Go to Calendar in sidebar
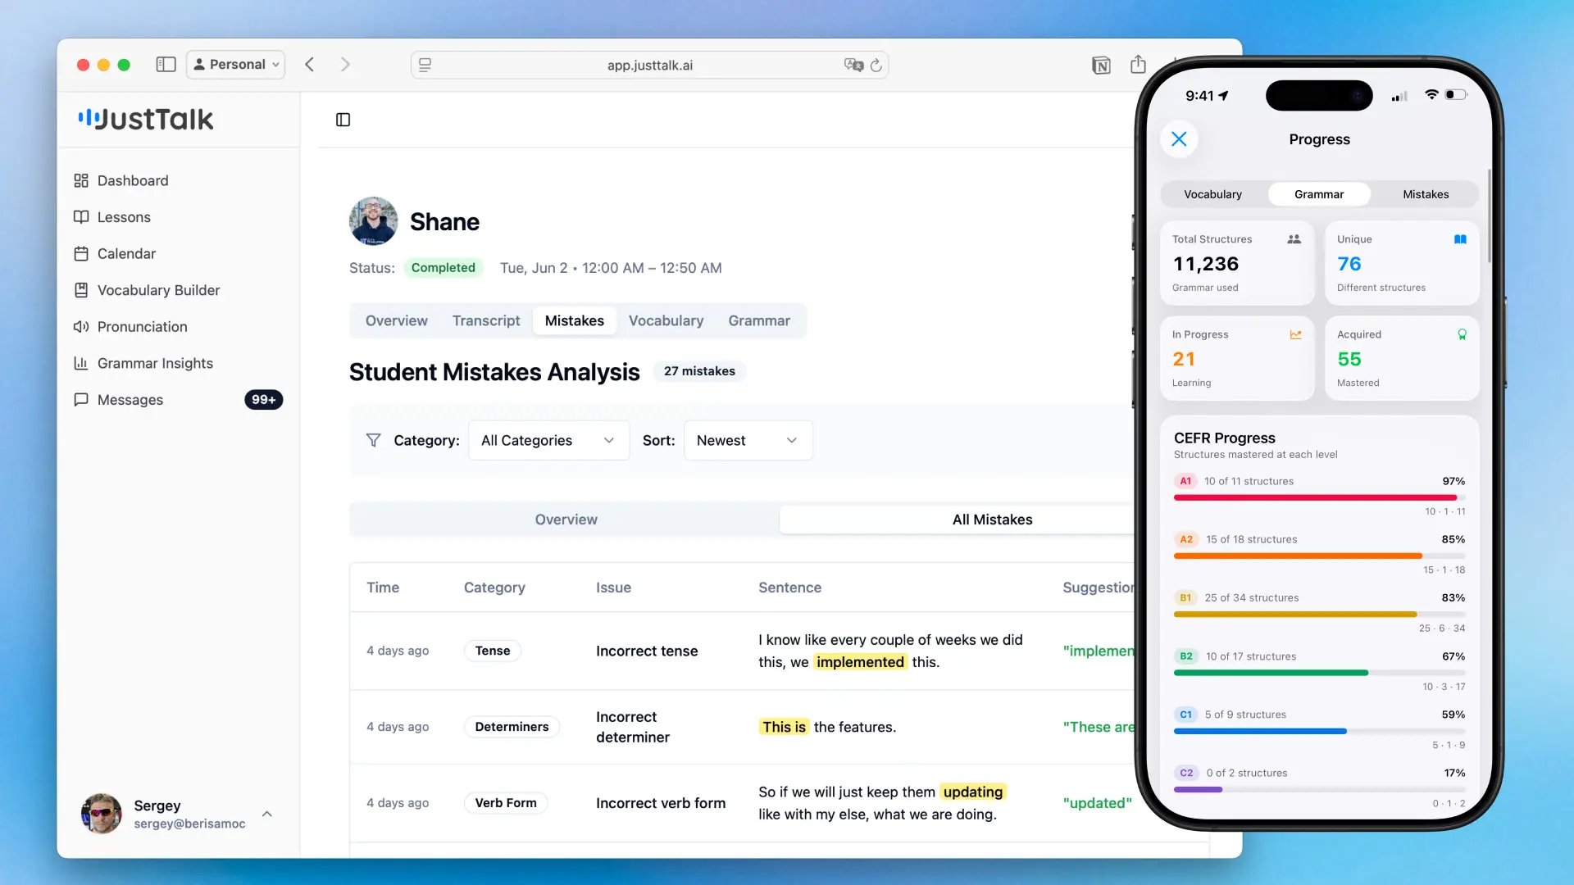This screenshot has width=1574, height=885. pos(126,254)
